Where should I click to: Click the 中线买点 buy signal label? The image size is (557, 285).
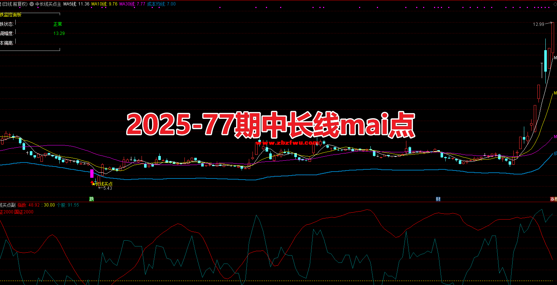(x=103, y=184)
